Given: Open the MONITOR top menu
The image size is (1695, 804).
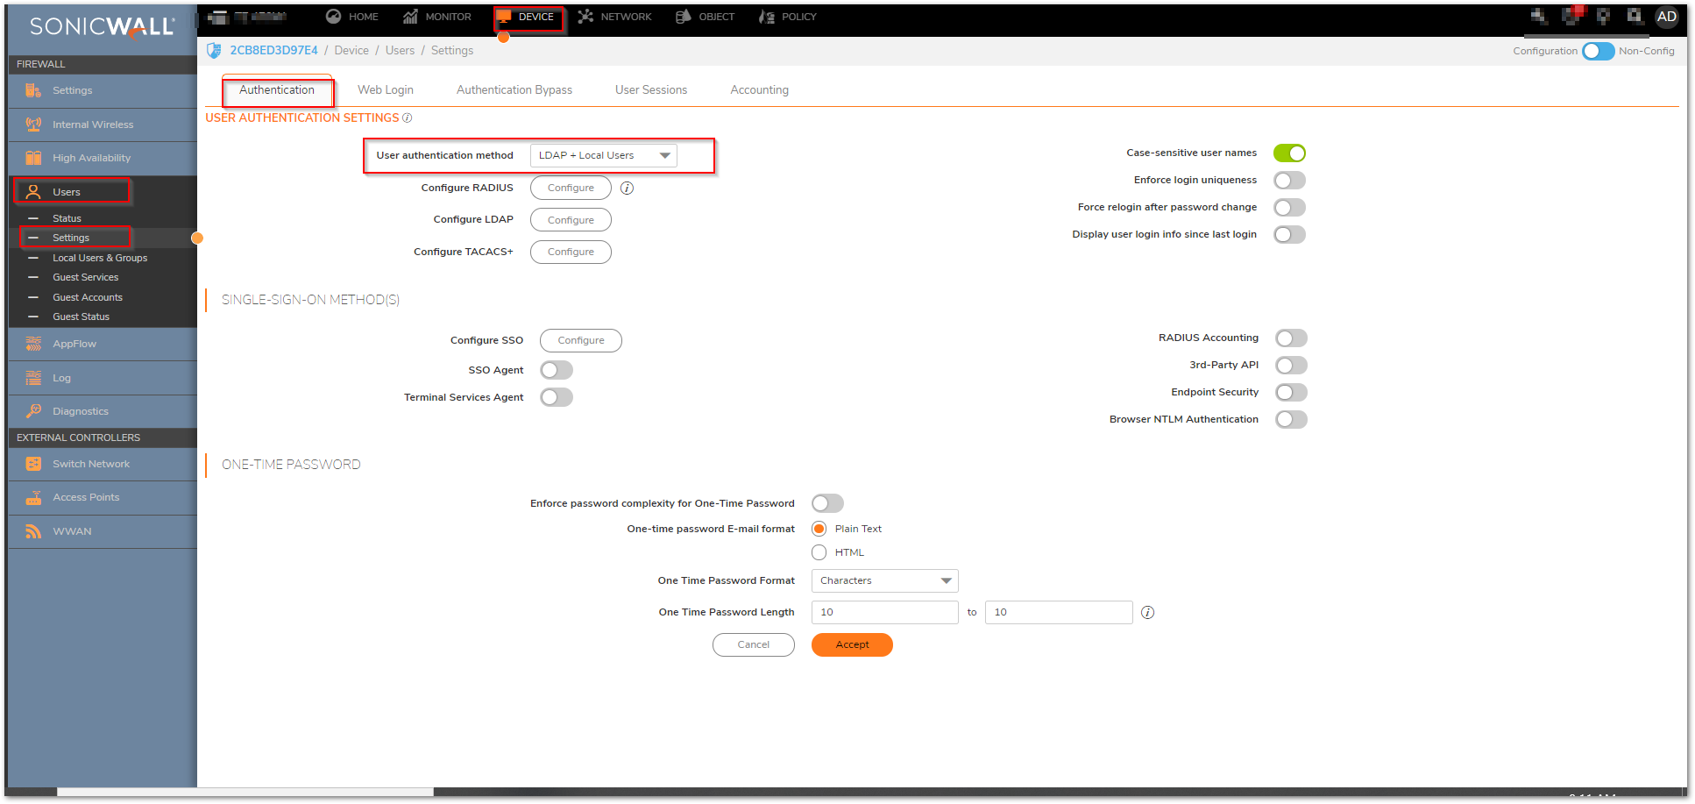Looking at the screenshot, I should [437, 17].
